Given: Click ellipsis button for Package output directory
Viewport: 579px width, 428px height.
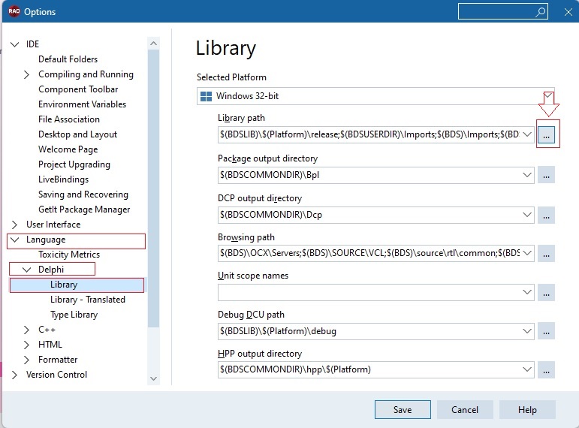Looking at the screenshot, I should [546, 175].
